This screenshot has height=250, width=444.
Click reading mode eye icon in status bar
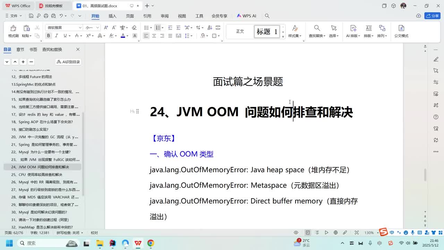[x=296, y=233]
